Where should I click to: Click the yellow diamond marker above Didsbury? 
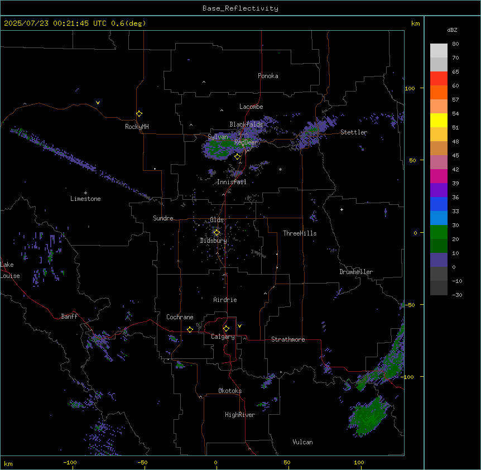coord(217,233)
